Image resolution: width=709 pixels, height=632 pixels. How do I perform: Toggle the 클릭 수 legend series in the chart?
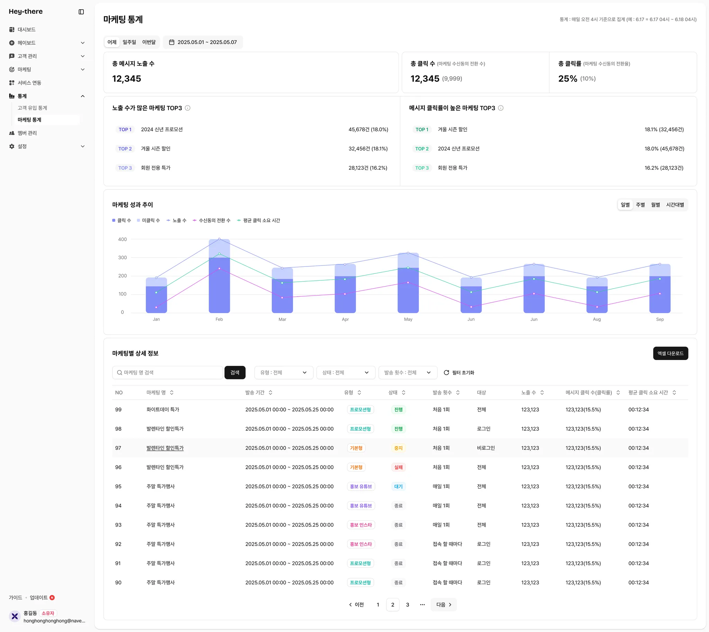pos(122,220)
